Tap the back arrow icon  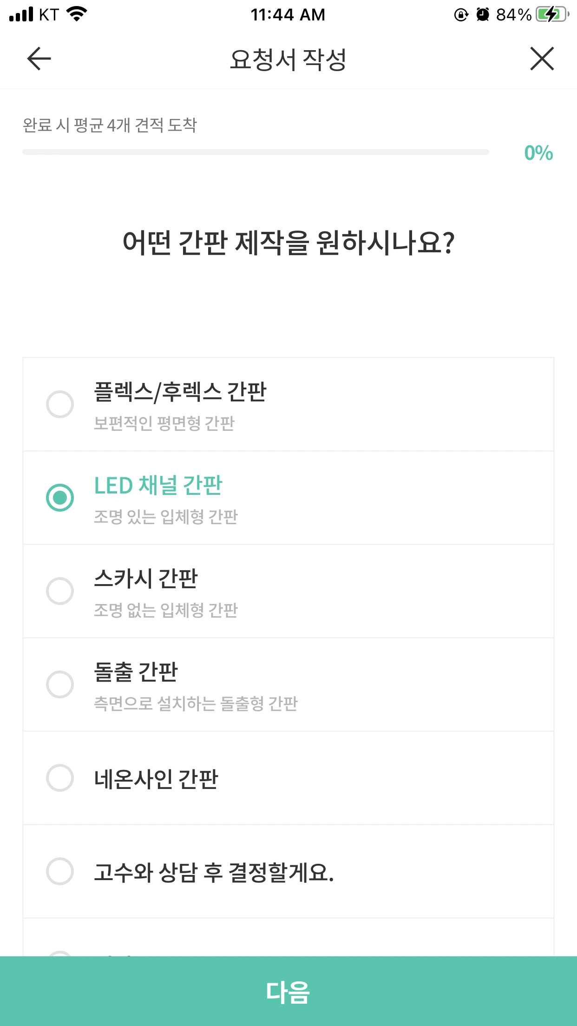point(39,59)
